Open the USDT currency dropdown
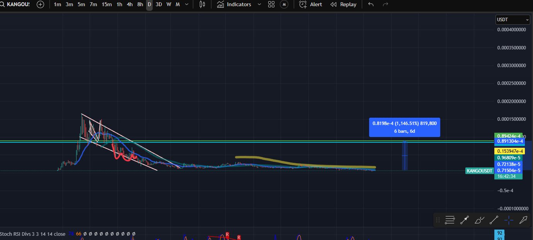 pos(513,19)
